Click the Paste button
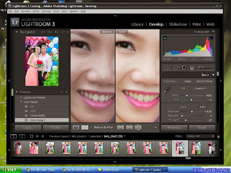The image size is (231, 173). coord(55,127)
